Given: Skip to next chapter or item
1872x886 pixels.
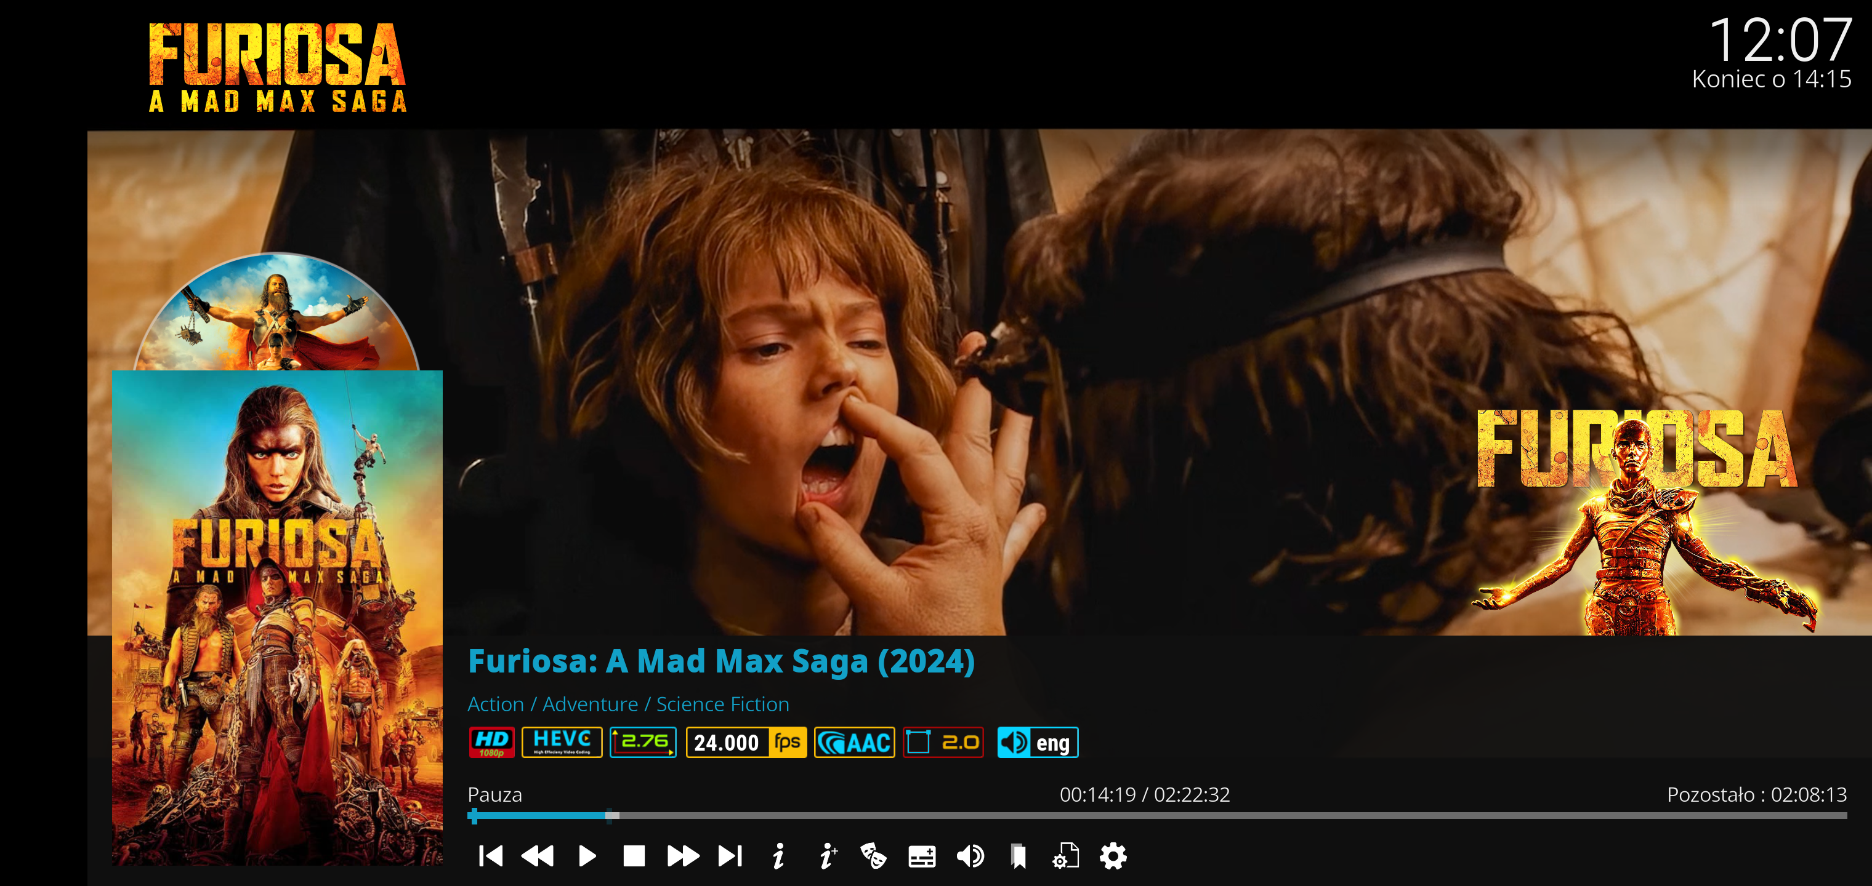Looking at the screenshot, I should [x=730, y=856].
